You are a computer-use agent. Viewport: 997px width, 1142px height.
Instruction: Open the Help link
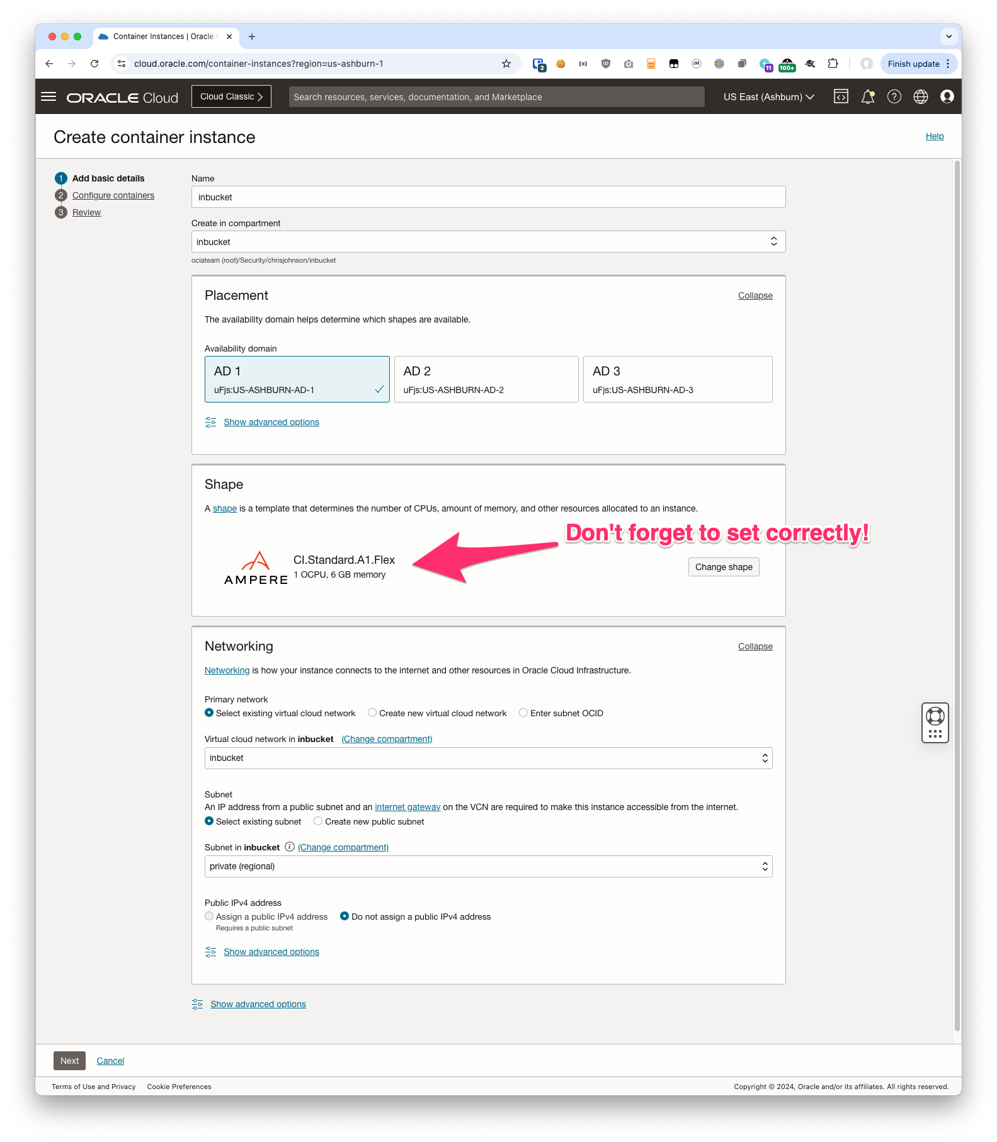pos(935,136)
